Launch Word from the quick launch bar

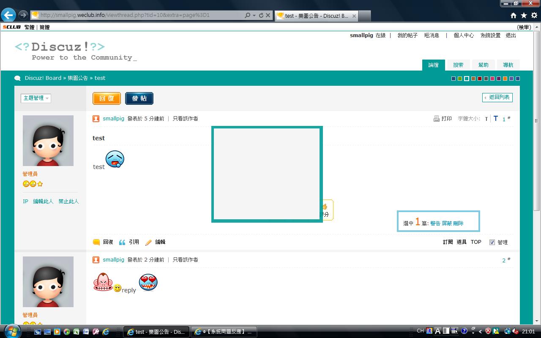86,332
